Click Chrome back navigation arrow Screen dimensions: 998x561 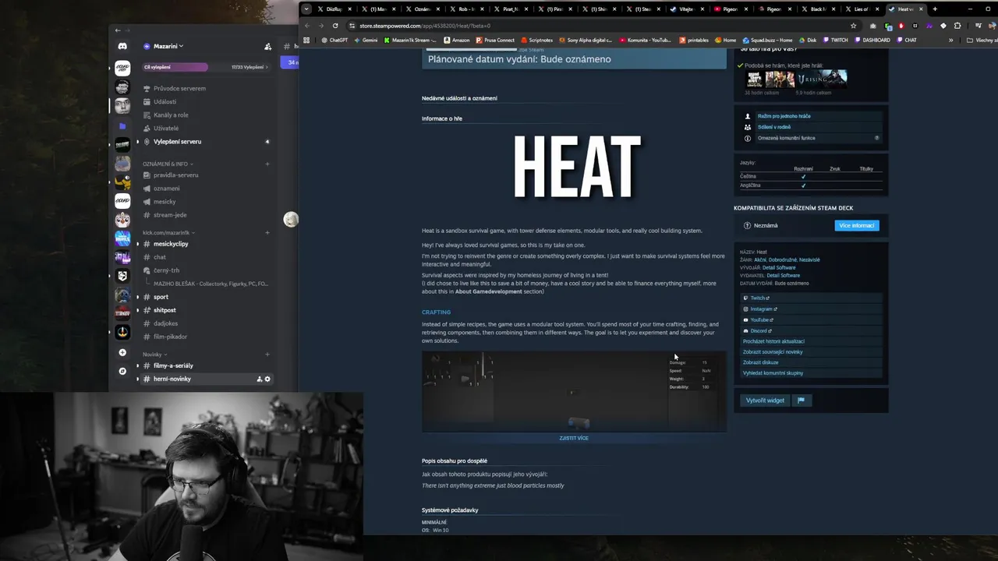pyautogui.click(x=308, y=26)
